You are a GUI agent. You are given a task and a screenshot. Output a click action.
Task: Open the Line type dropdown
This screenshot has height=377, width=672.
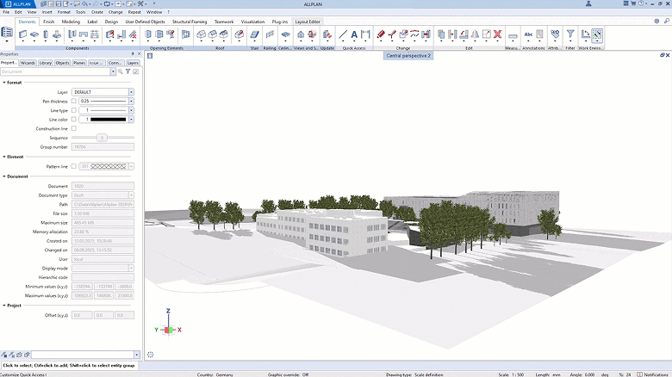click(131, 110)
